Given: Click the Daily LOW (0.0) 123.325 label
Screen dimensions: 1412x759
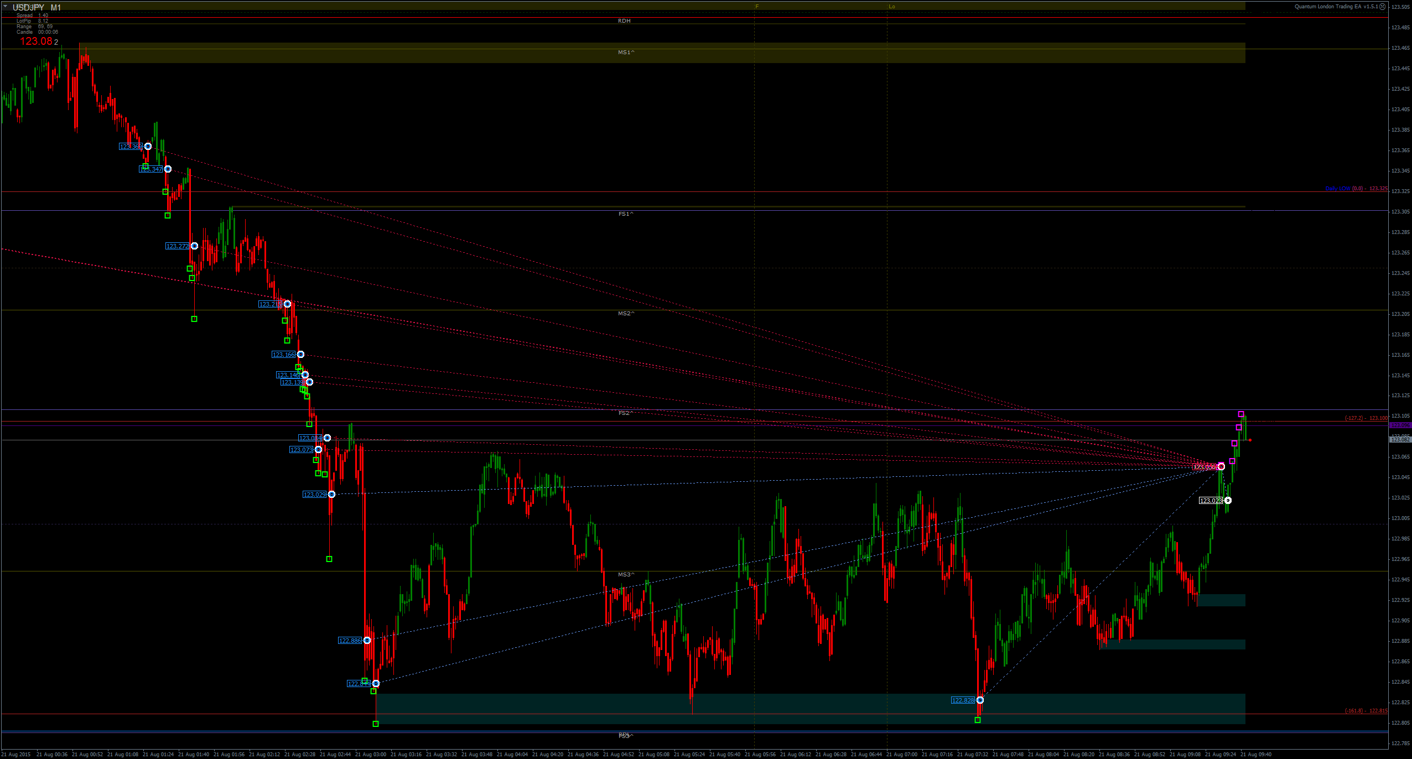Looking at the screenshot, I should (1356, 189).
